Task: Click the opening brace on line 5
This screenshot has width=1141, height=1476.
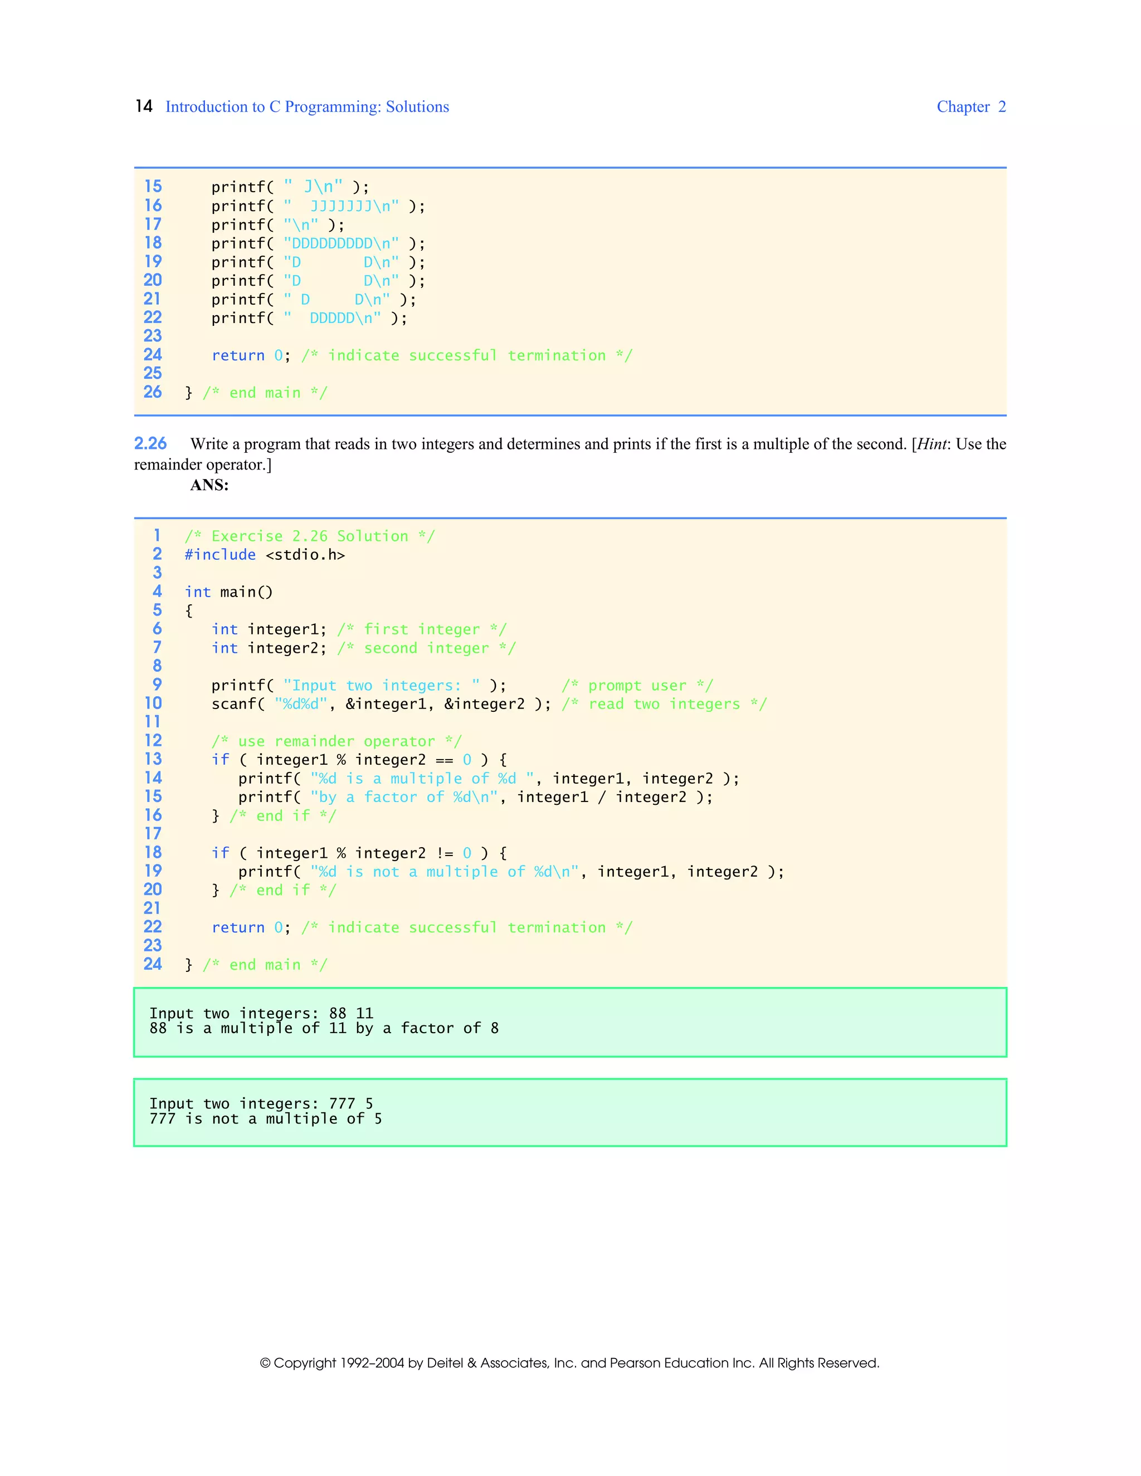Action: [x=189, y=611]
